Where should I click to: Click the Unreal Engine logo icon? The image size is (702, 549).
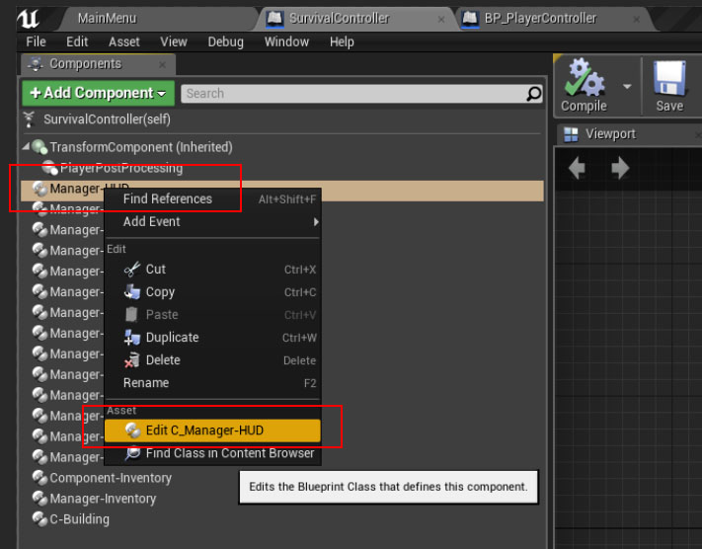click(27, 18)
